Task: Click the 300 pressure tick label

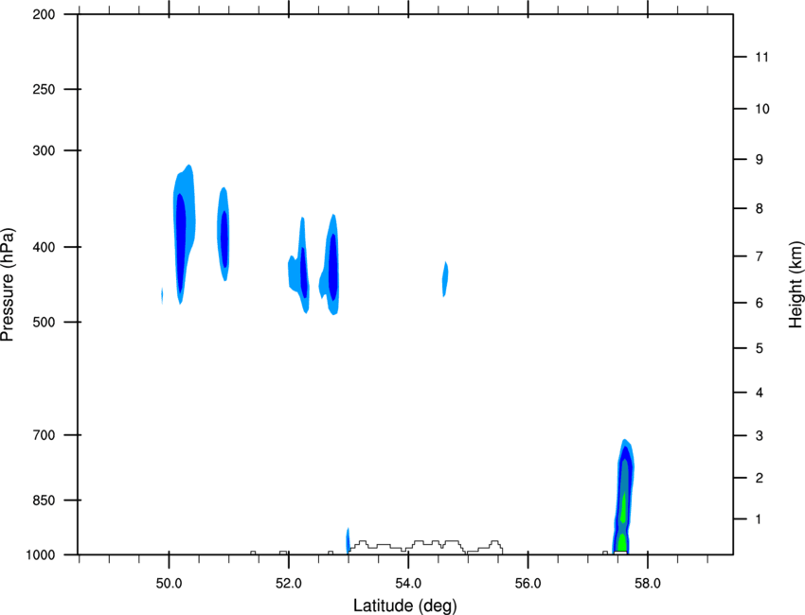Action: (x=44, y=150)
